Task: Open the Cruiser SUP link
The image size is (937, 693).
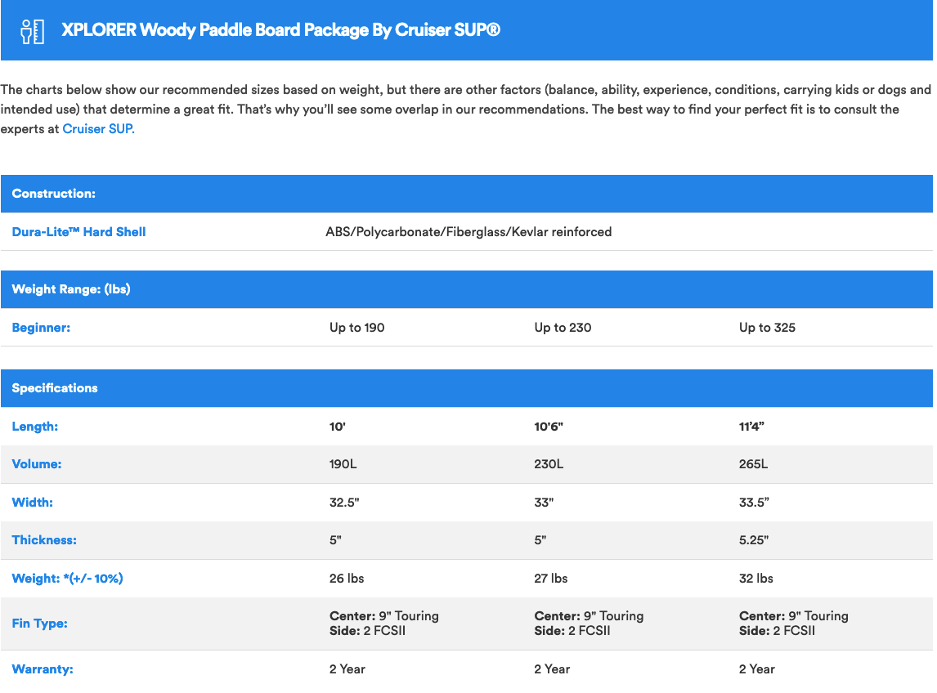Action: click(x=97, y=129)
